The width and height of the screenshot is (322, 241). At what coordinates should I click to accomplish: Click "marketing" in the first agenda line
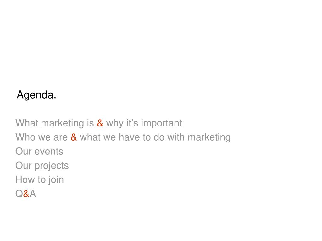63,124
